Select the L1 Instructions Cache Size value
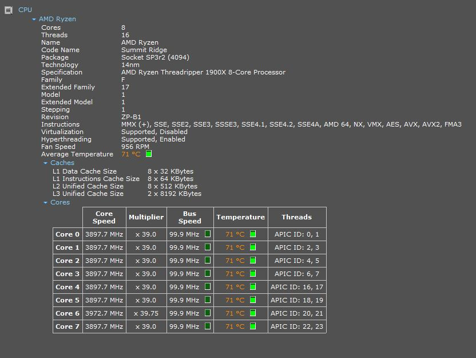 pyautogui.click(x=170, y=179)
